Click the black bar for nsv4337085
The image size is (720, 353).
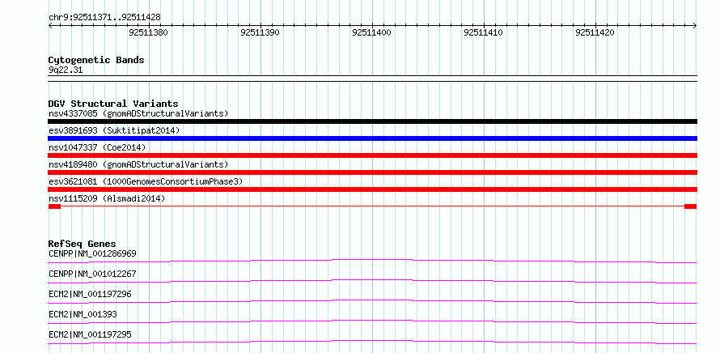point(372,121)
